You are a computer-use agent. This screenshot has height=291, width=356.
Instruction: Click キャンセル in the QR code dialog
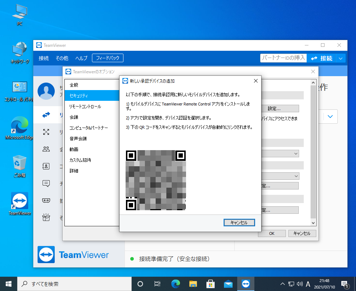tap(239, 222)
